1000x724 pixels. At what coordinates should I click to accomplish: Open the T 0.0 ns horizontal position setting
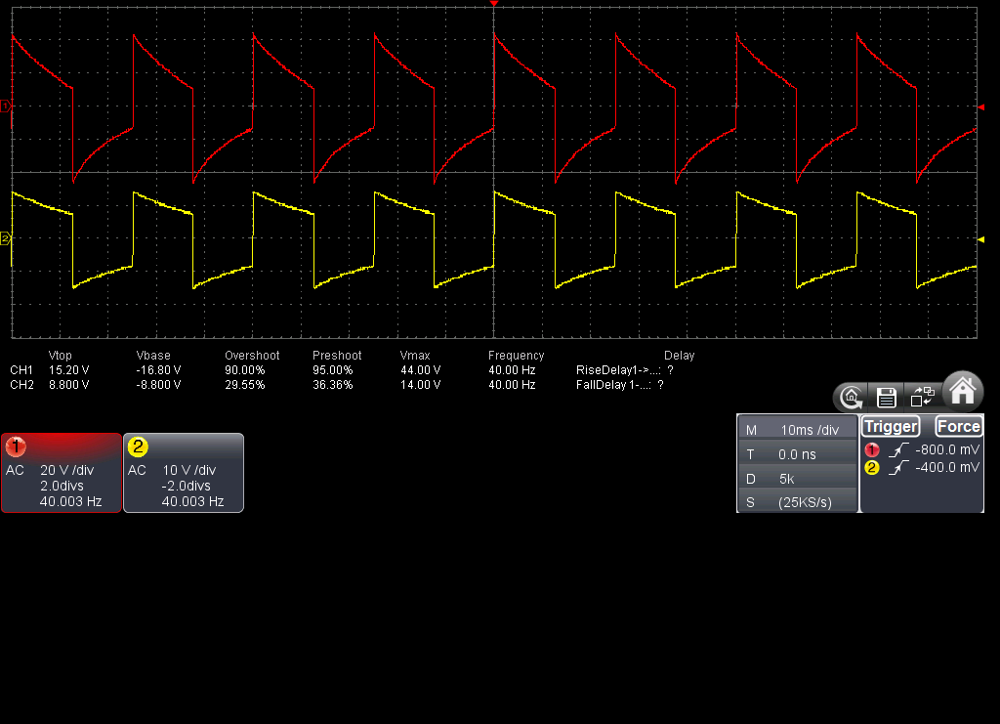pos(797,454)
